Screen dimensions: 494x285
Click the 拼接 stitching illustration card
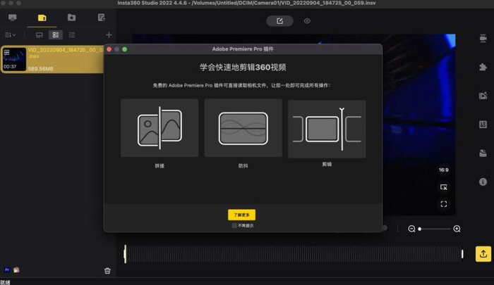click(x=159, y=128)
